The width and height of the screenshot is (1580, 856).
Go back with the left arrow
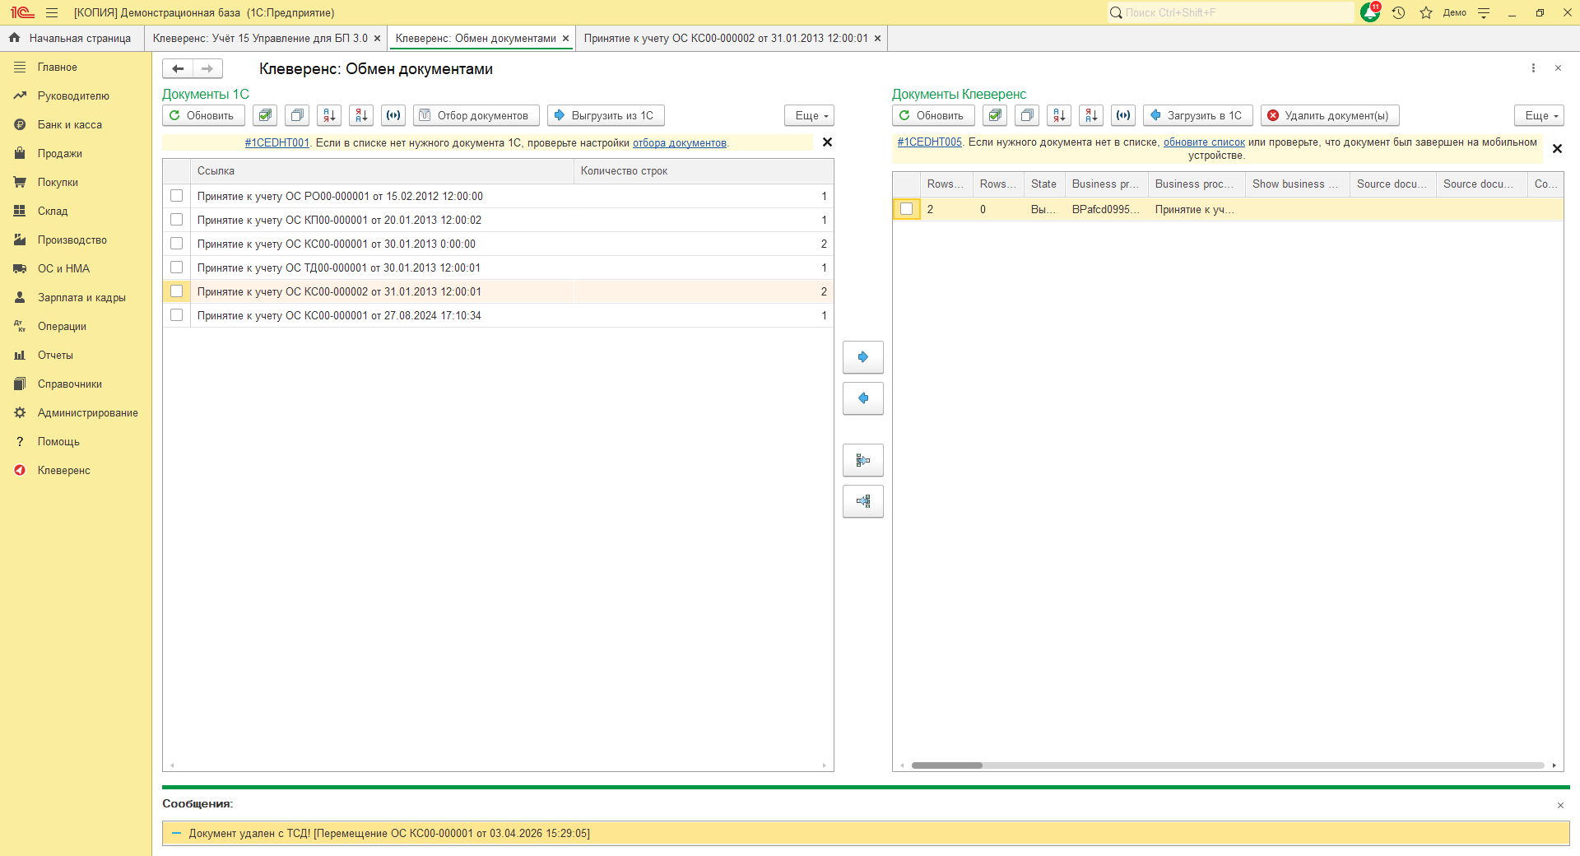coord(178,68)
